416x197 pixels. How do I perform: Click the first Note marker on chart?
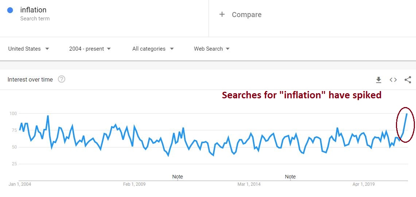click(178, 177)
